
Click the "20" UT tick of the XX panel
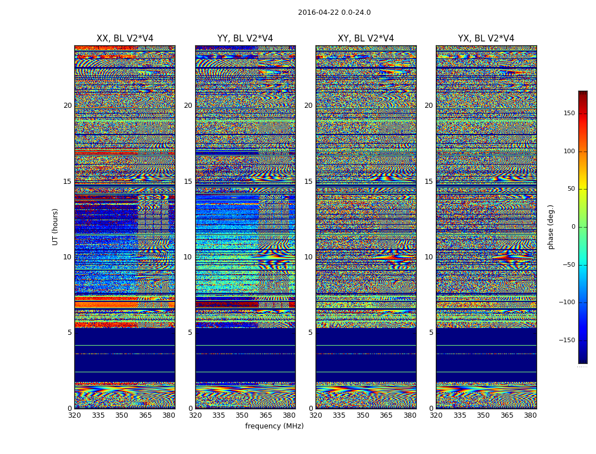point(68,106)
